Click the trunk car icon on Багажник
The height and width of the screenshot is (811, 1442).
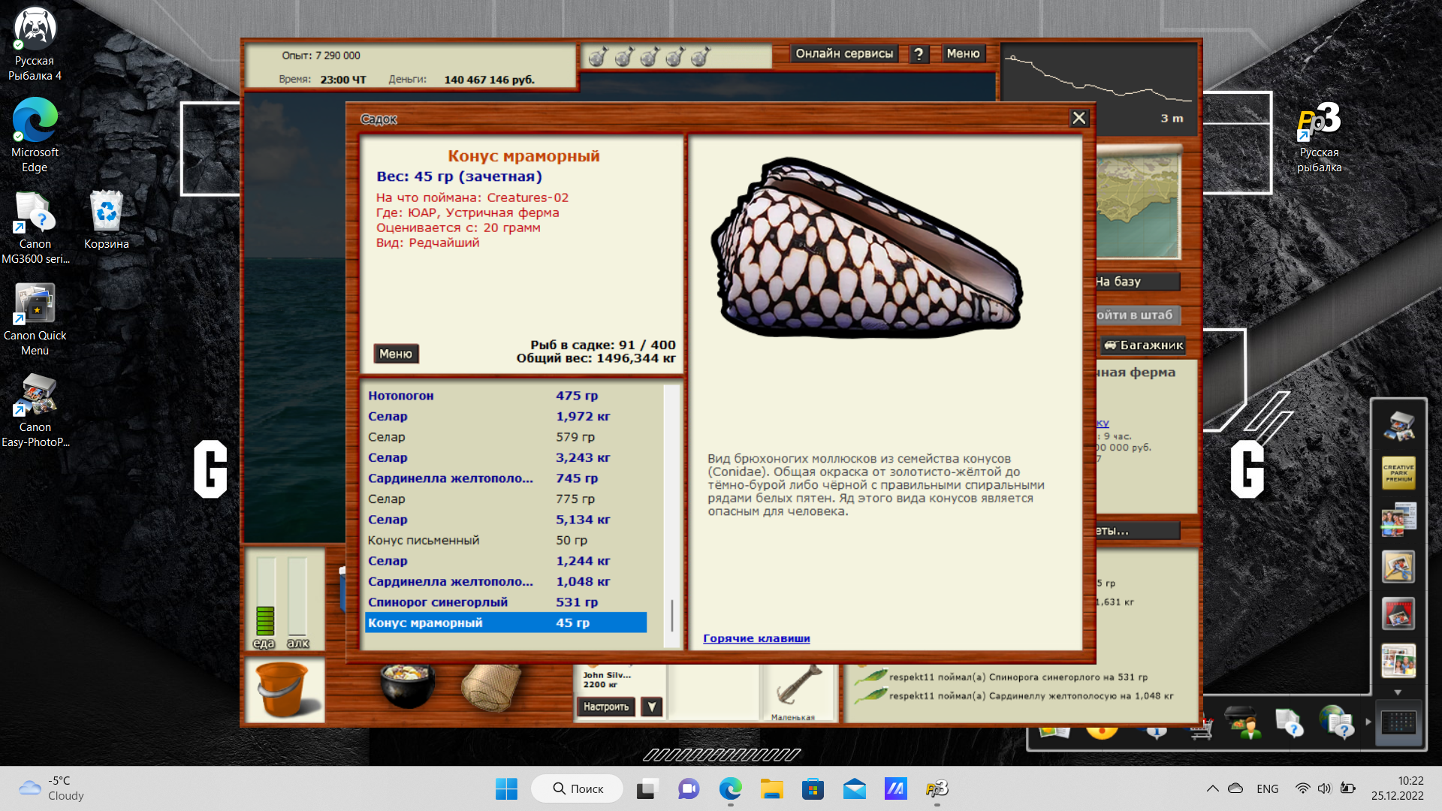(1111, 345)
